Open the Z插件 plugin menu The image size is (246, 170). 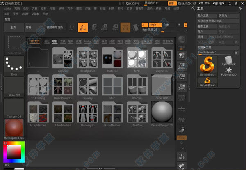25,14
